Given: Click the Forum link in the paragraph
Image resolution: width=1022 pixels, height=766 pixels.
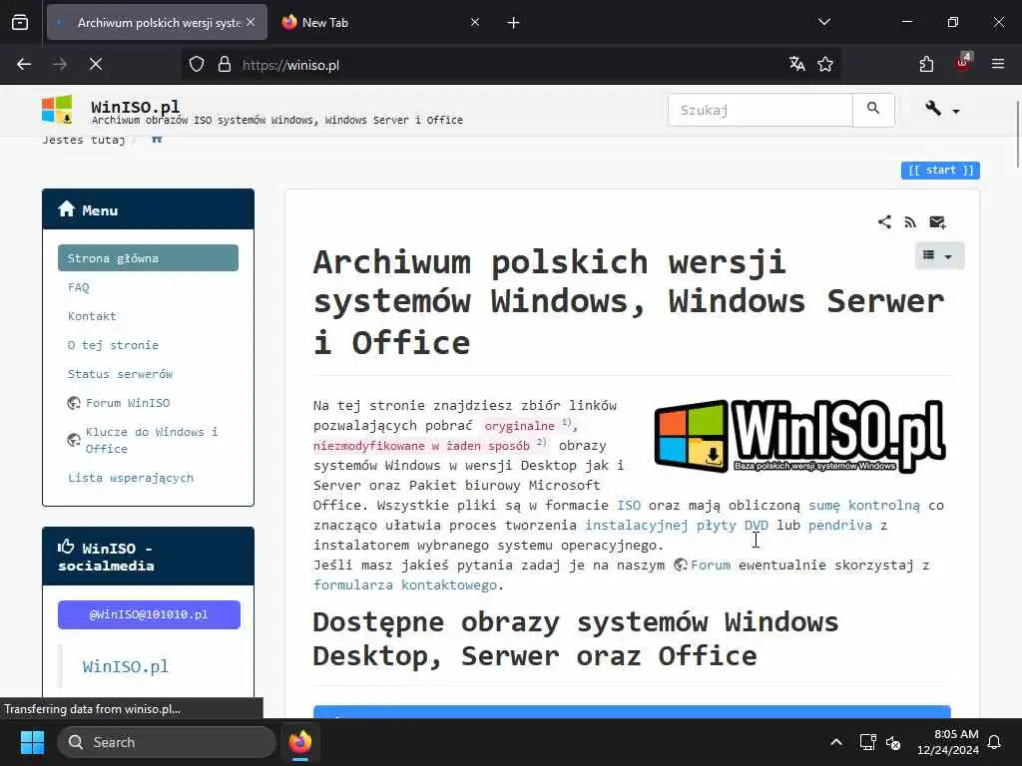Looking at the screenshot, I should click(703, 565).
